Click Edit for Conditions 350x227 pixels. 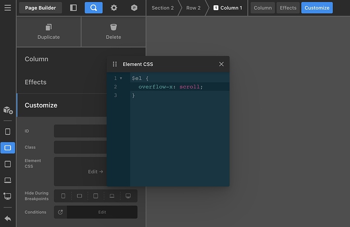tap(102, 212)
